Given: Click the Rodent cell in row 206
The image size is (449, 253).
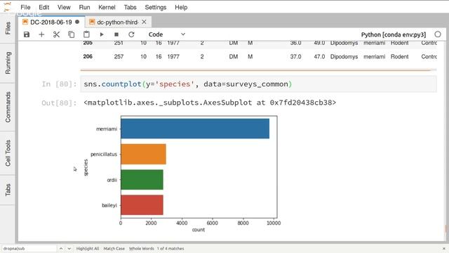Looking at the screenshot, I should pos(399,56).
